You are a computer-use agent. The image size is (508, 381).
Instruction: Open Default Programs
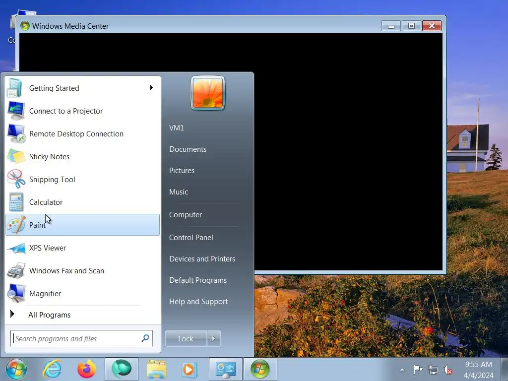(198, 280)
